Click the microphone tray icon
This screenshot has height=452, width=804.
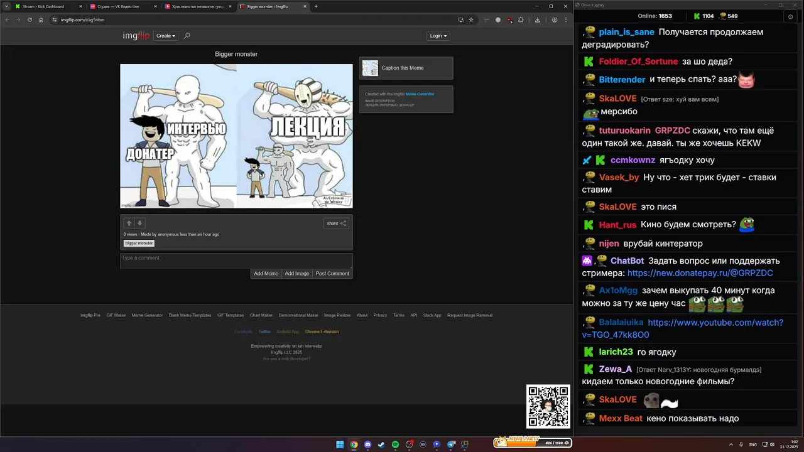click(x=742, y=444)
